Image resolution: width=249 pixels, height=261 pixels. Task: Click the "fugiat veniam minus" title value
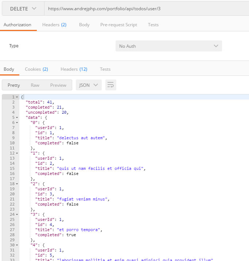pos(82,199)
